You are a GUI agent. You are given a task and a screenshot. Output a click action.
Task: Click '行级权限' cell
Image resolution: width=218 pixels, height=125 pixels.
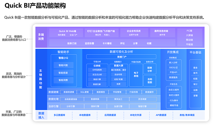coord(134,92)
